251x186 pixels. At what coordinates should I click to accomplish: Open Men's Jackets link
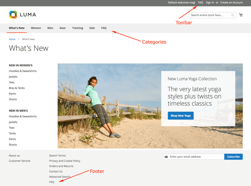click(13, 122)
